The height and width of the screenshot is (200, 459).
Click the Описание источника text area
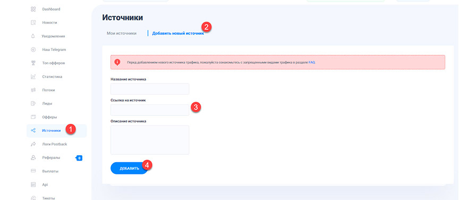(x=150, y=140)
